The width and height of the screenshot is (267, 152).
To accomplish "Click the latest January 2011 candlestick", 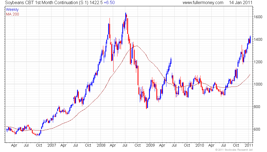I will tap(250, 40).
